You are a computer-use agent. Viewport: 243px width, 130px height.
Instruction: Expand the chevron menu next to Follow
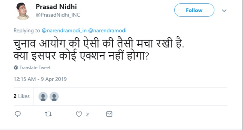tap(224, 11)
